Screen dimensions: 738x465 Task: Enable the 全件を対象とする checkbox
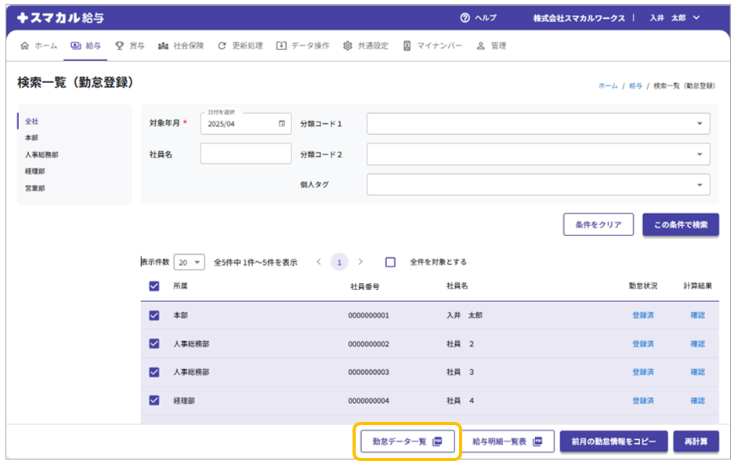[x=390, y=262]
